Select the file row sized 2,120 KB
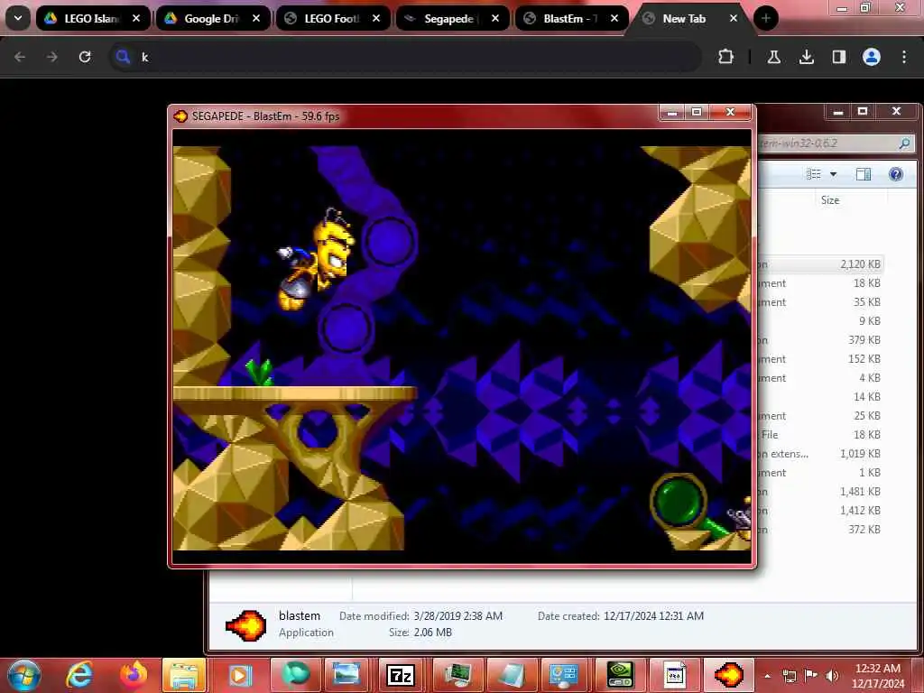924x693 pixels. tap(820, 264)
